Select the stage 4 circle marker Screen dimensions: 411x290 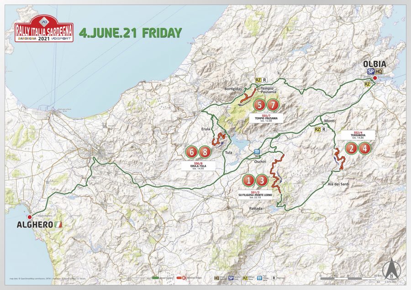(x=365, y=148)
